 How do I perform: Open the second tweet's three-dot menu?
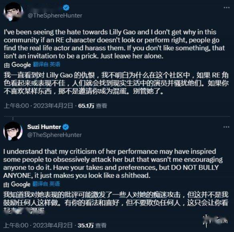click(226, 127)
